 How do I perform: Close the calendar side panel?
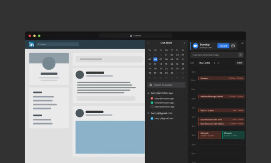point(242,43)
